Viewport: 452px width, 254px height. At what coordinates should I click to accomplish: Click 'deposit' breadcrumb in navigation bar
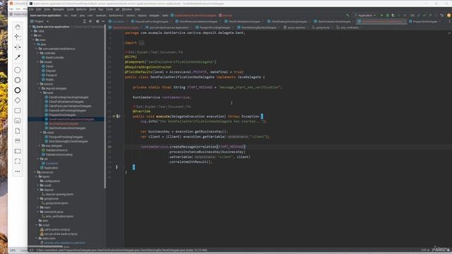(x=142, y=16)
